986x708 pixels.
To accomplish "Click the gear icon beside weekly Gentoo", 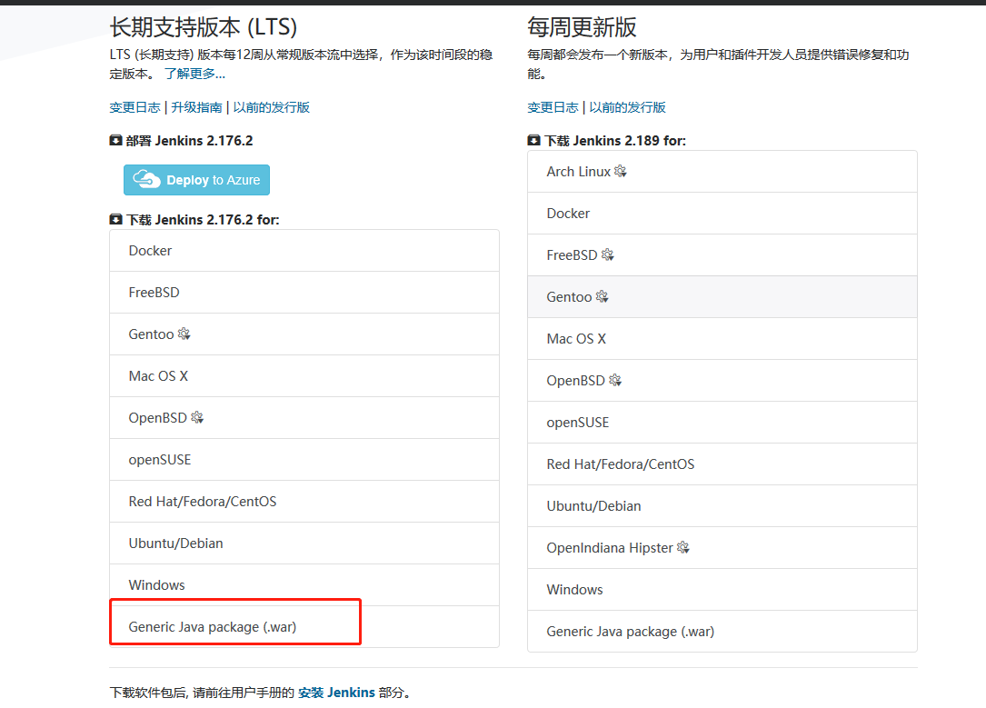I will tap(602, 296).
